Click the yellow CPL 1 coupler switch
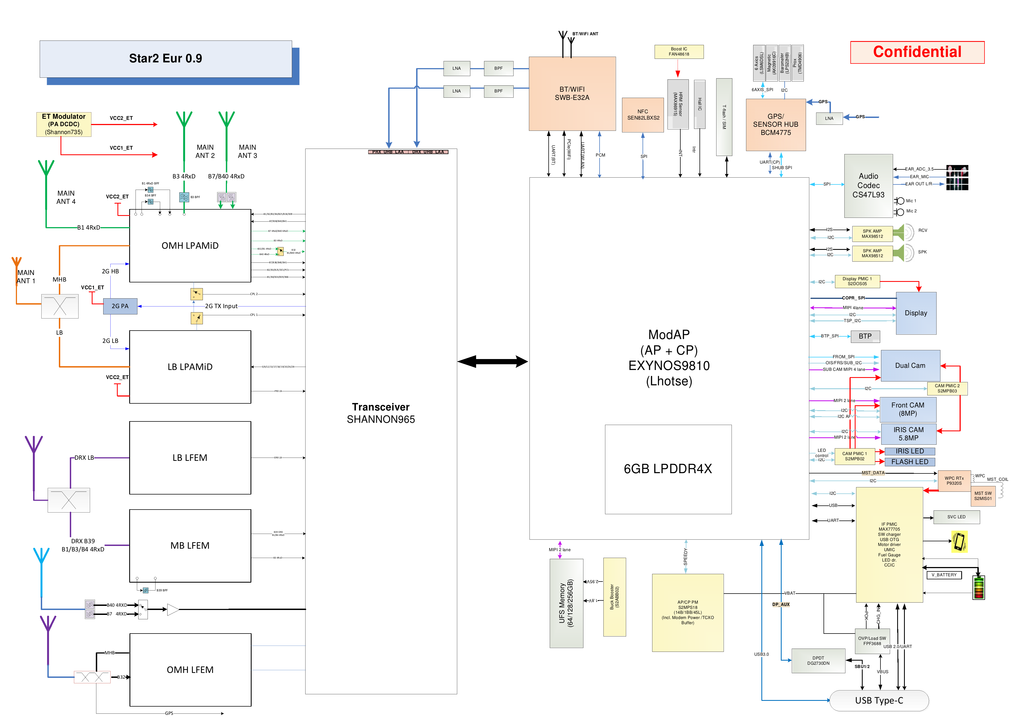 [x=197, y=318]
